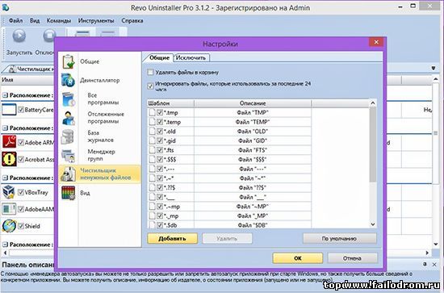This screenshot has height=293, width=444.
Task: Toggle the BatteryCare autorun checkbox
Action: click(21, 110)
